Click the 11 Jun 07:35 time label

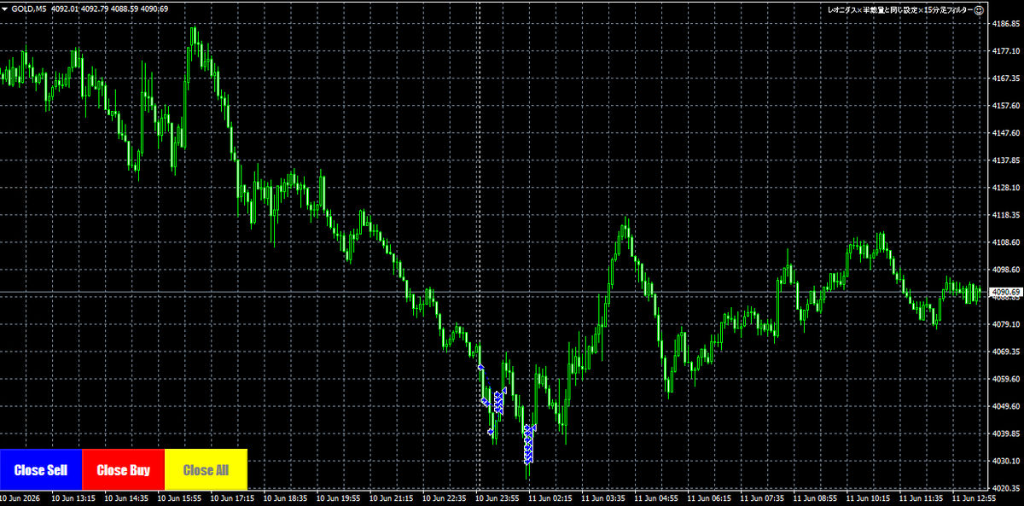(761, 498)
